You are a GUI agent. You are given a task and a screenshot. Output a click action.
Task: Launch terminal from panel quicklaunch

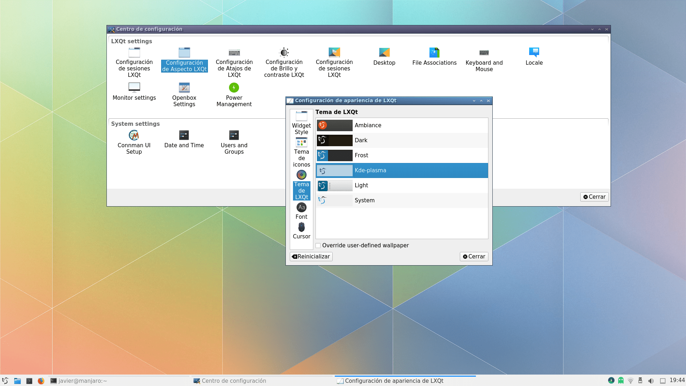(x=29, y=381)
